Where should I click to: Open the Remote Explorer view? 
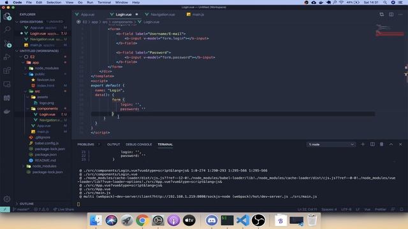coord(7,84)
